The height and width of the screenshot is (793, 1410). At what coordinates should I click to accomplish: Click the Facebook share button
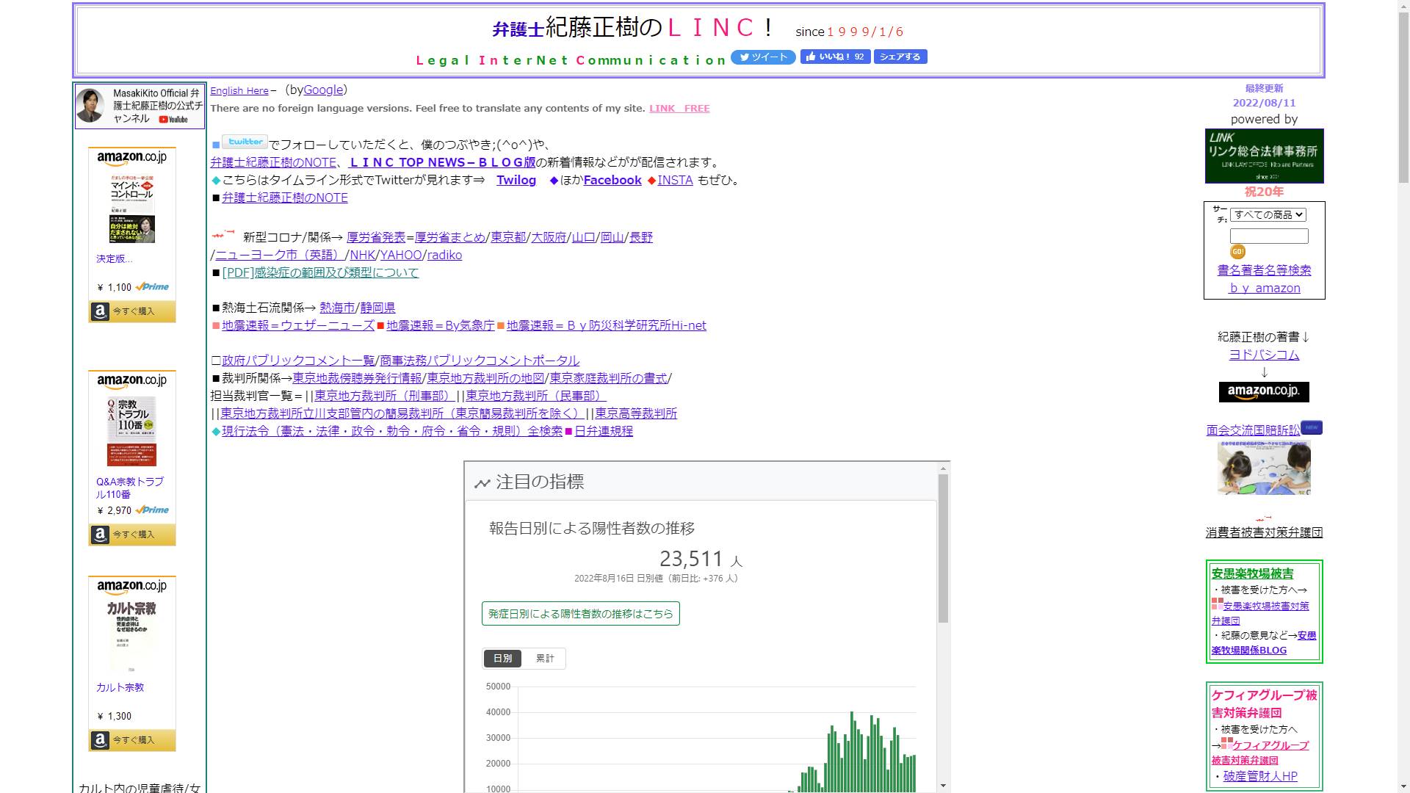pyautogui.click(x=900, y=57)
